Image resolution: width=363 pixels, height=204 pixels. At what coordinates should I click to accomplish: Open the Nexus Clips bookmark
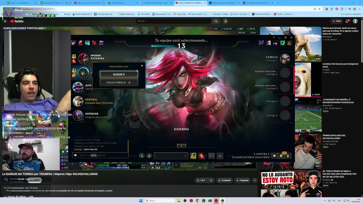180,14
